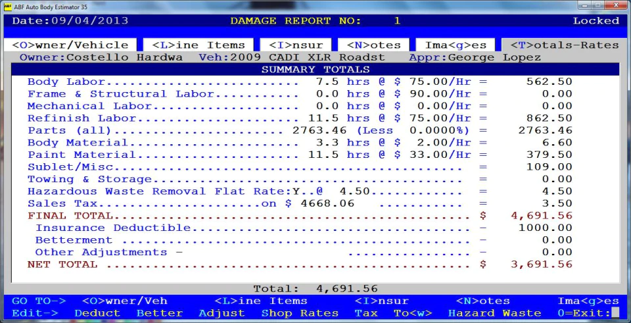Click the taxable amount 4668.06
This screenshot has height=323, width=631.
pos(327,203)
